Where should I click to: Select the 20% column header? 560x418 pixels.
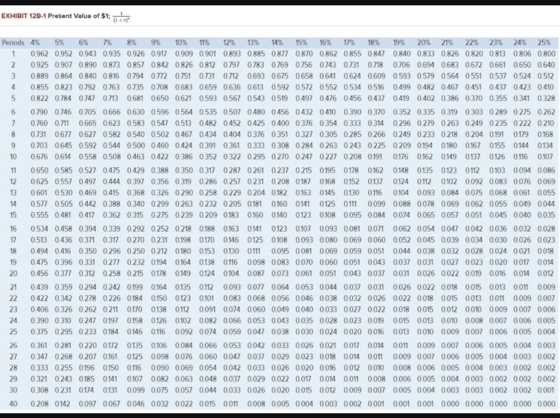point(424,43)
